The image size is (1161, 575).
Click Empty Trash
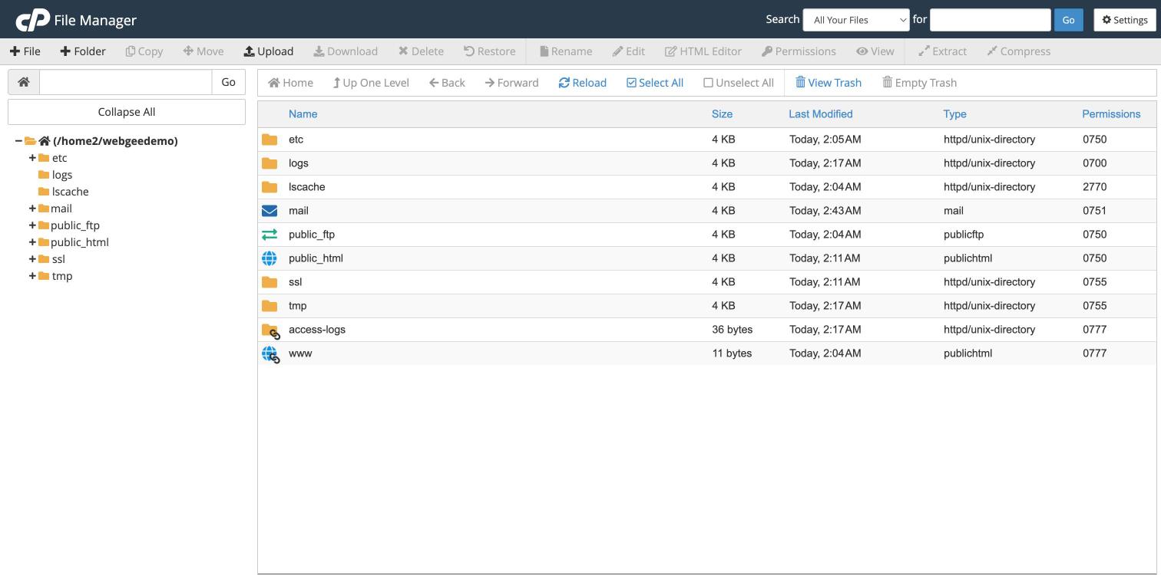pyautogui.click(x=920, y=83)
